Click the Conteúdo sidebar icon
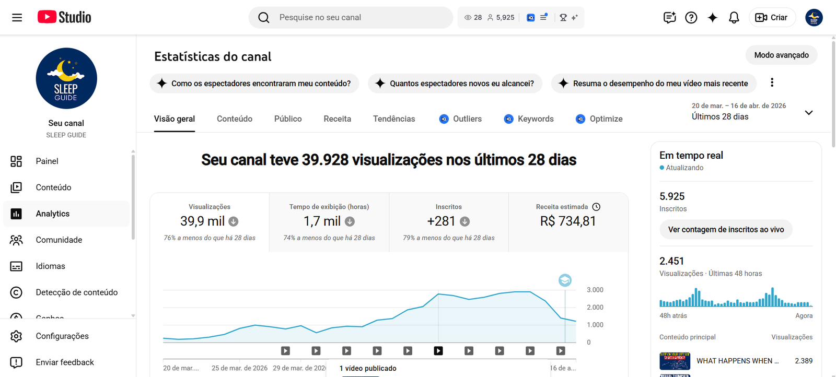This screenshot has width=836, height=377. coord(16,187)
